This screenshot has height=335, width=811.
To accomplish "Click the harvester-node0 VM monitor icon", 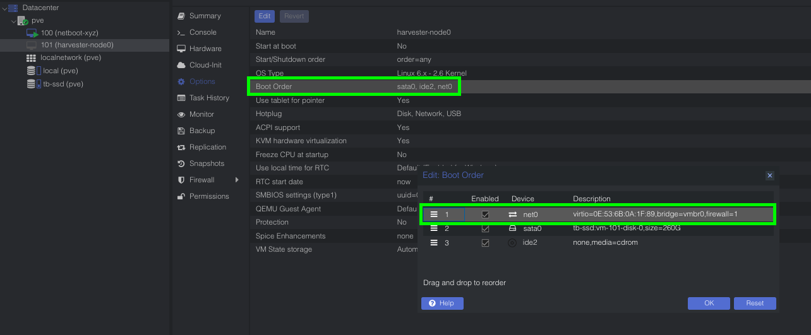I will point(32,45).
